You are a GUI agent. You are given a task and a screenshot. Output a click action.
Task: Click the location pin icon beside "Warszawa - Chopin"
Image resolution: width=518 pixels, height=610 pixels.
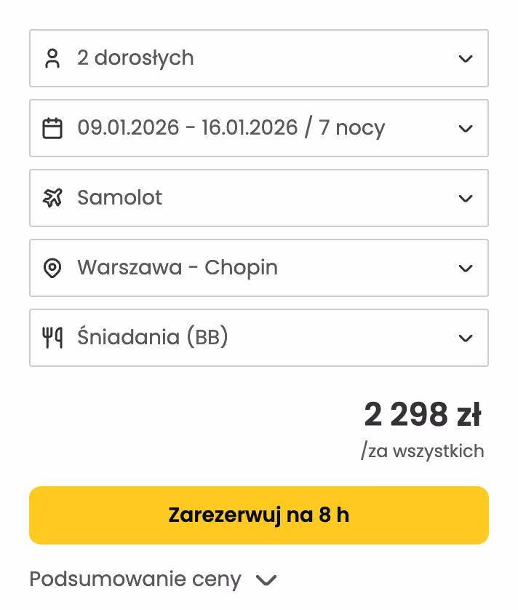click(x=52, y=268)
